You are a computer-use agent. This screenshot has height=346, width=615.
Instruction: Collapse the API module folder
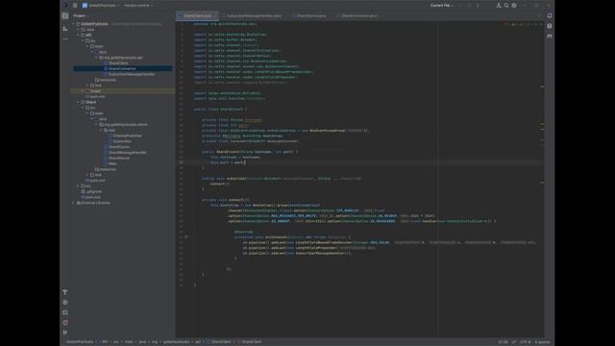pos(78,35)
